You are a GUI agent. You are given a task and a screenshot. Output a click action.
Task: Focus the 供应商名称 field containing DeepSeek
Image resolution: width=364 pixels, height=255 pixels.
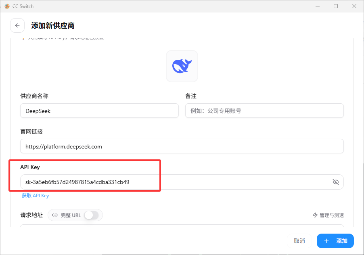99,111
